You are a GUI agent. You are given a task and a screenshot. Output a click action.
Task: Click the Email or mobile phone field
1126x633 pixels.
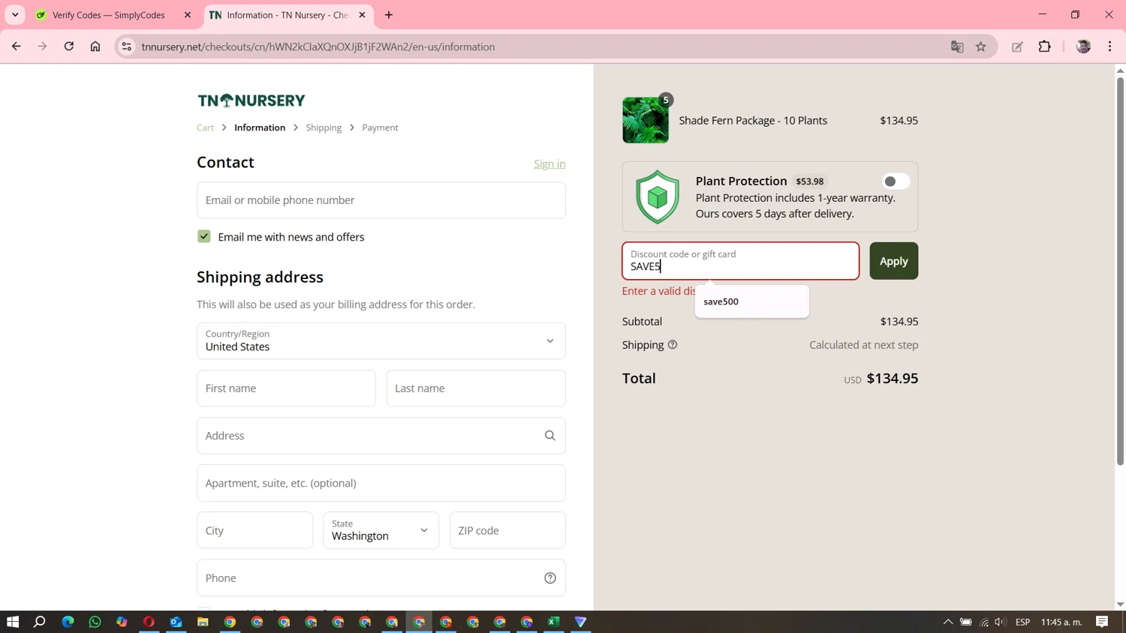tap(381, 200)
